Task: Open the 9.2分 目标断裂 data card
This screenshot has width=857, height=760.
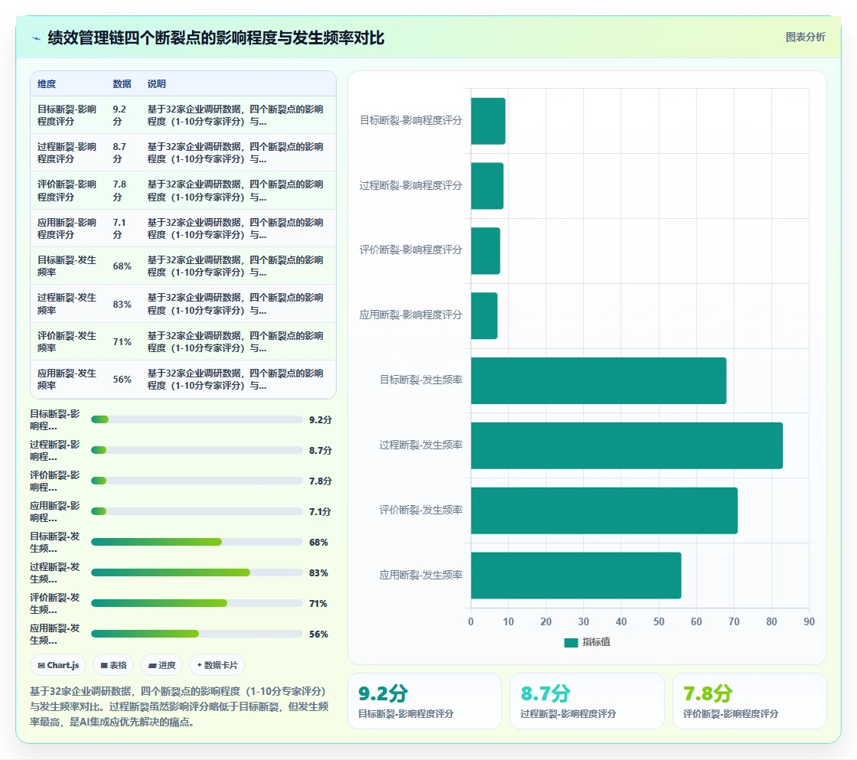Action: [425, 701]
